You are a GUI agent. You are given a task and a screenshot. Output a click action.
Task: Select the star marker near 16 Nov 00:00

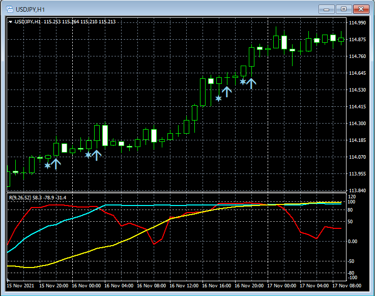[x=88, y=155]
